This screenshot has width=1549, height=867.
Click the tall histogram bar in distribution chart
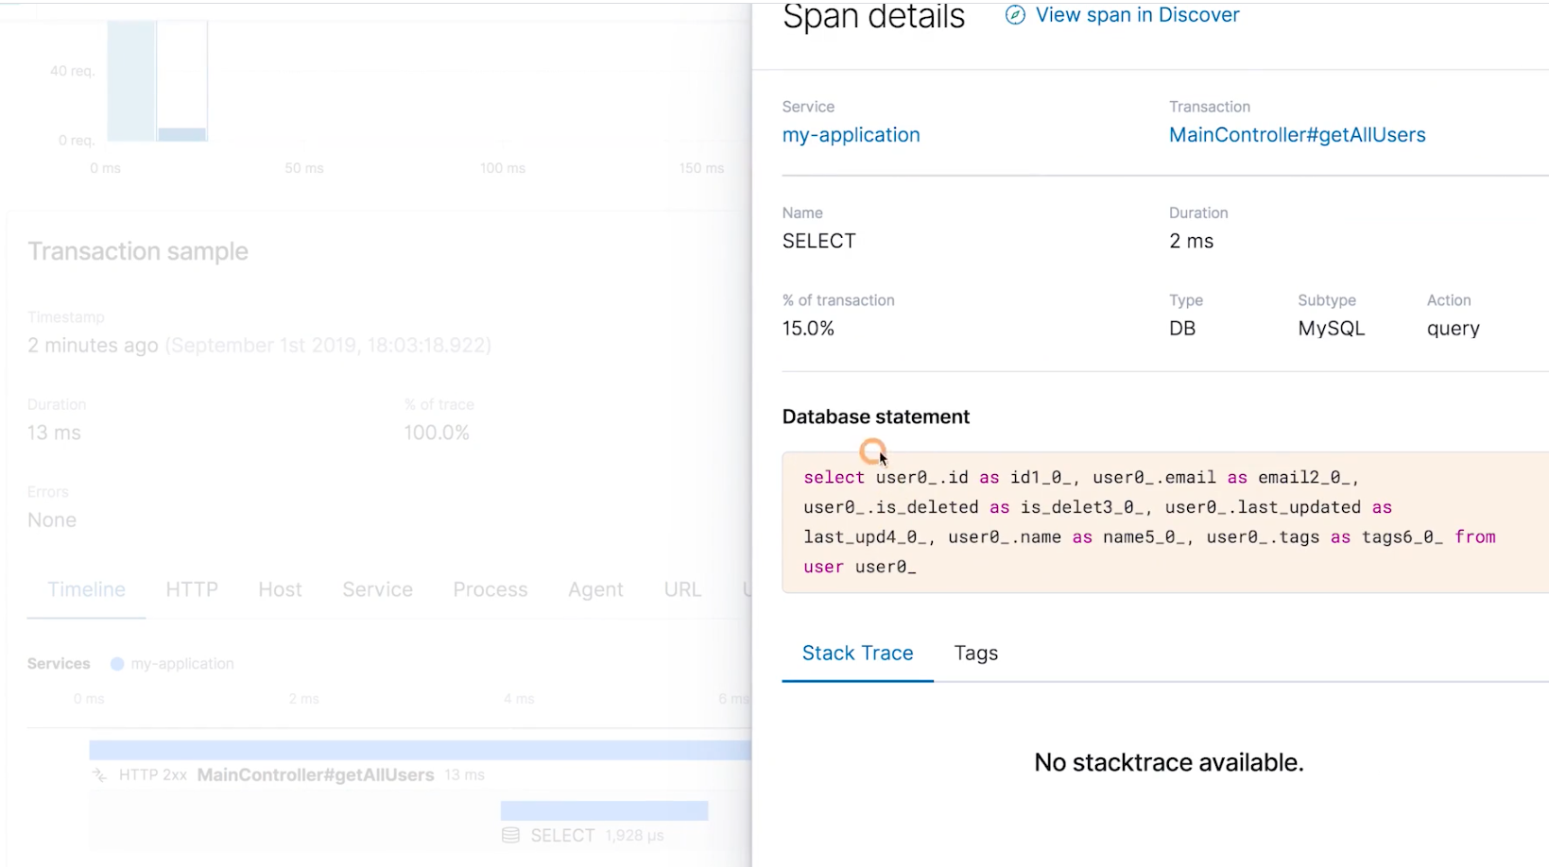131,81
